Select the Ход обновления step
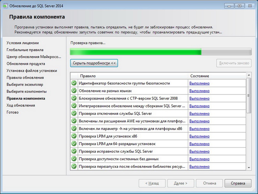Image resolution: width=258 pixels, height=194 pixels. (21, 105)
